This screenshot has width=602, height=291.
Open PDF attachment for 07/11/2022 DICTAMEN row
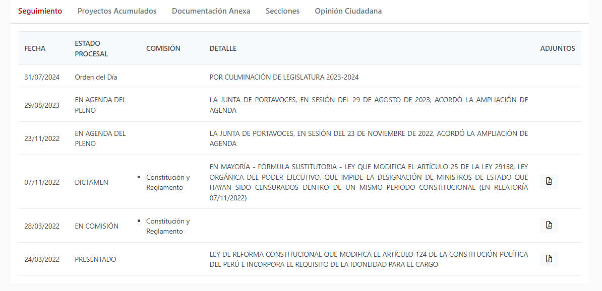[549, 182]
